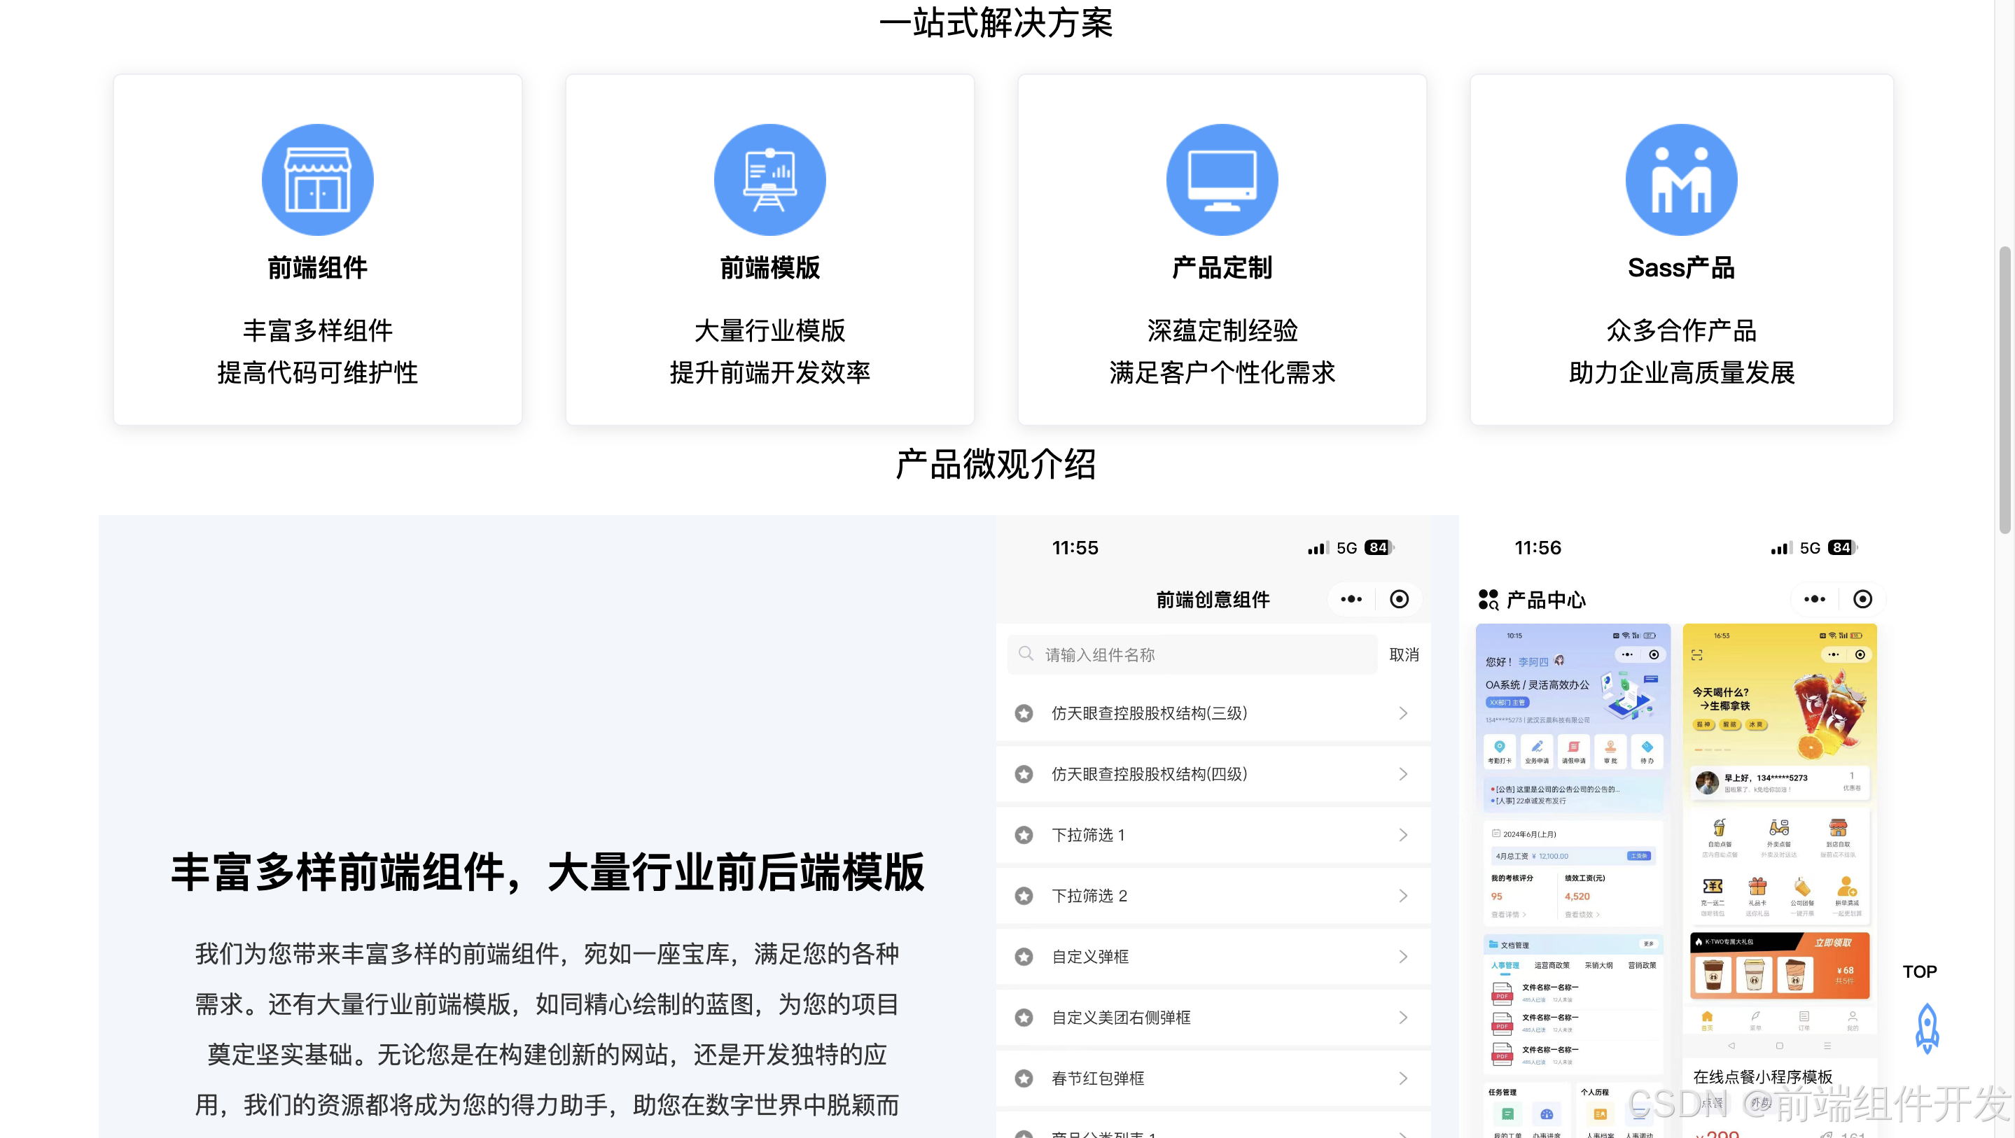Expand the 仿天眼查控股股权结构(三级) chevron

pyautogui.click(x=1402, y=713)
